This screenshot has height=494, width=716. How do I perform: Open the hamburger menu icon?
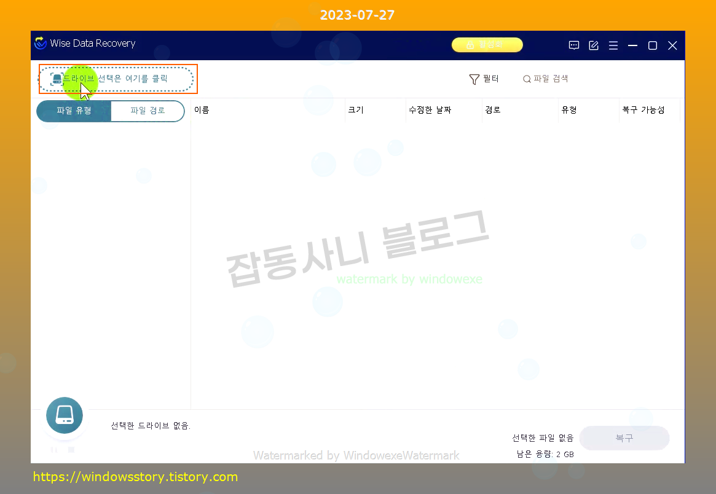click(613, 45)
